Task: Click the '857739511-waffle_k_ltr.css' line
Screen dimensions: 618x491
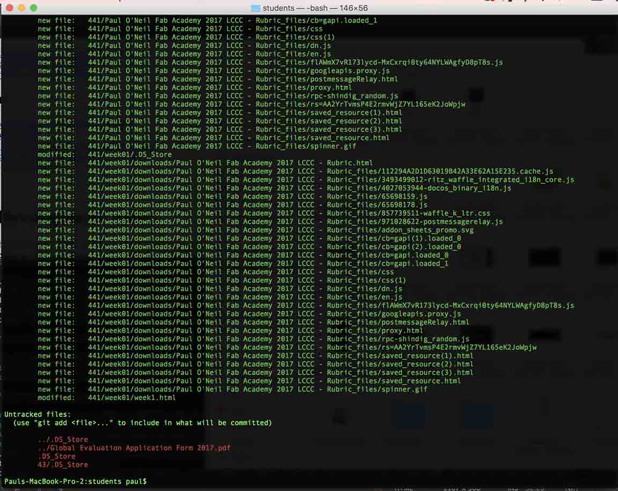Action: (264, 214)
